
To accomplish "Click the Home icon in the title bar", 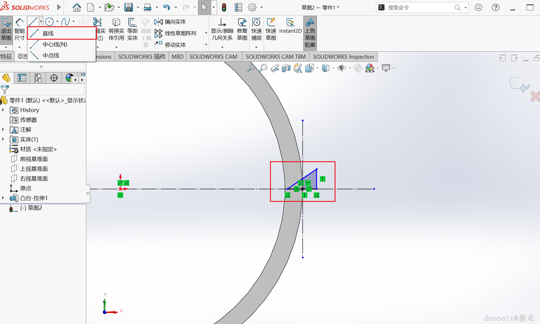I will [x=77, y=7].
